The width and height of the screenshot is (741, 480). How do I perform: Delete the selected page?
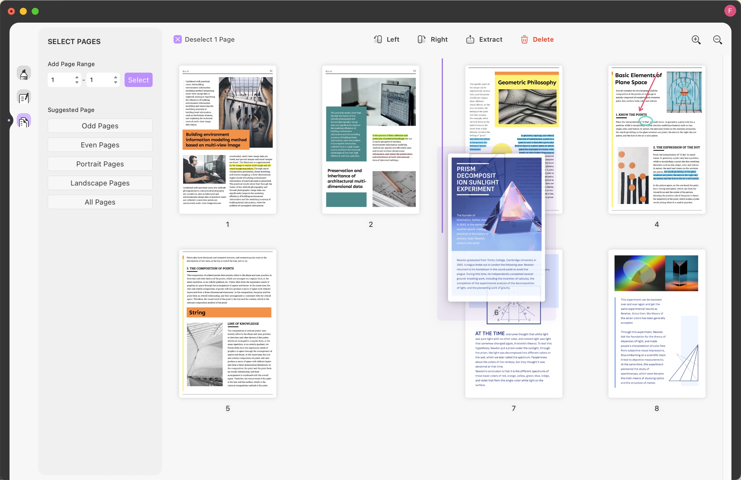[537, 40]
